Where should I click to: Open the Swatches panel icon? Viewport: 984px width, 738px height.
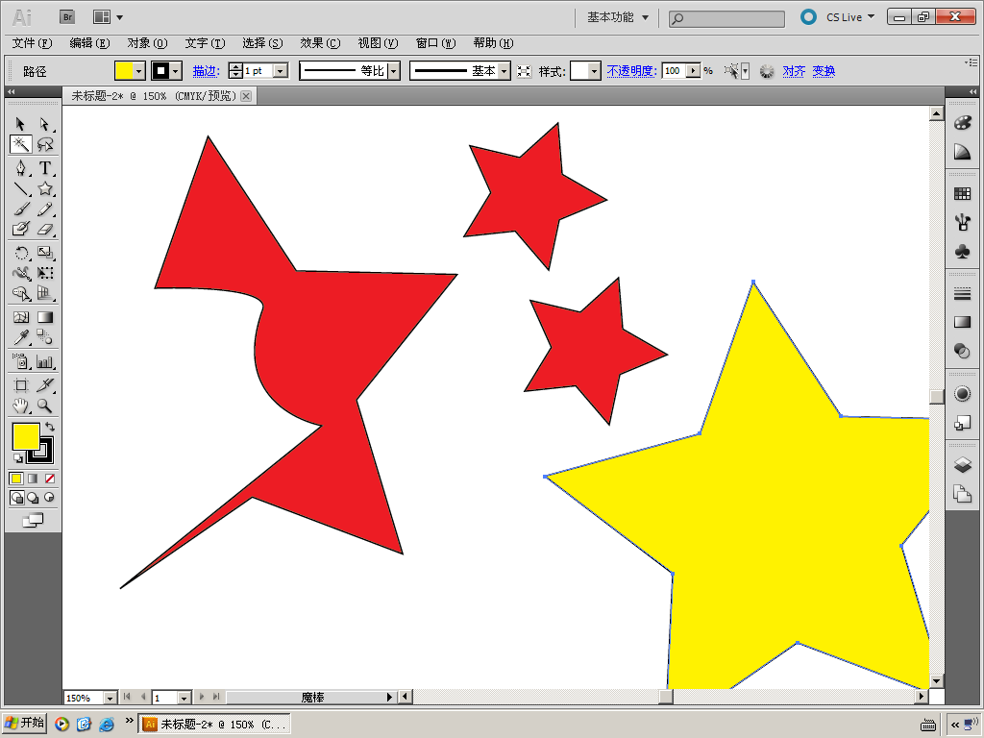point(962,194)
